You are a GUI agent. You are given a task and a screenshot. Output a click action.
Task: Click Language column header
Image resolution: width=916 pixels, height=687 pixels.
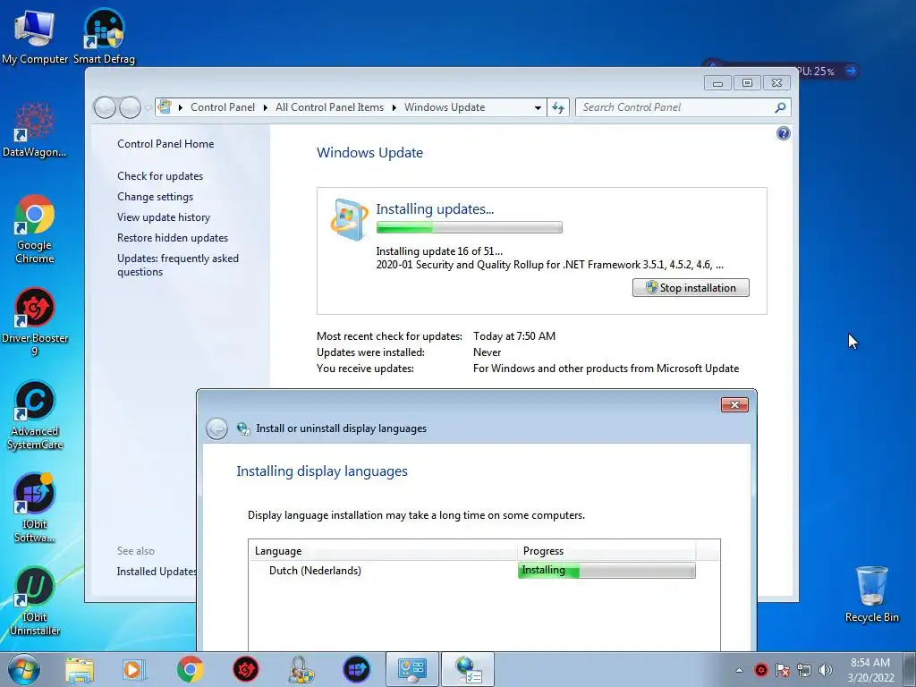coord(383,551)
